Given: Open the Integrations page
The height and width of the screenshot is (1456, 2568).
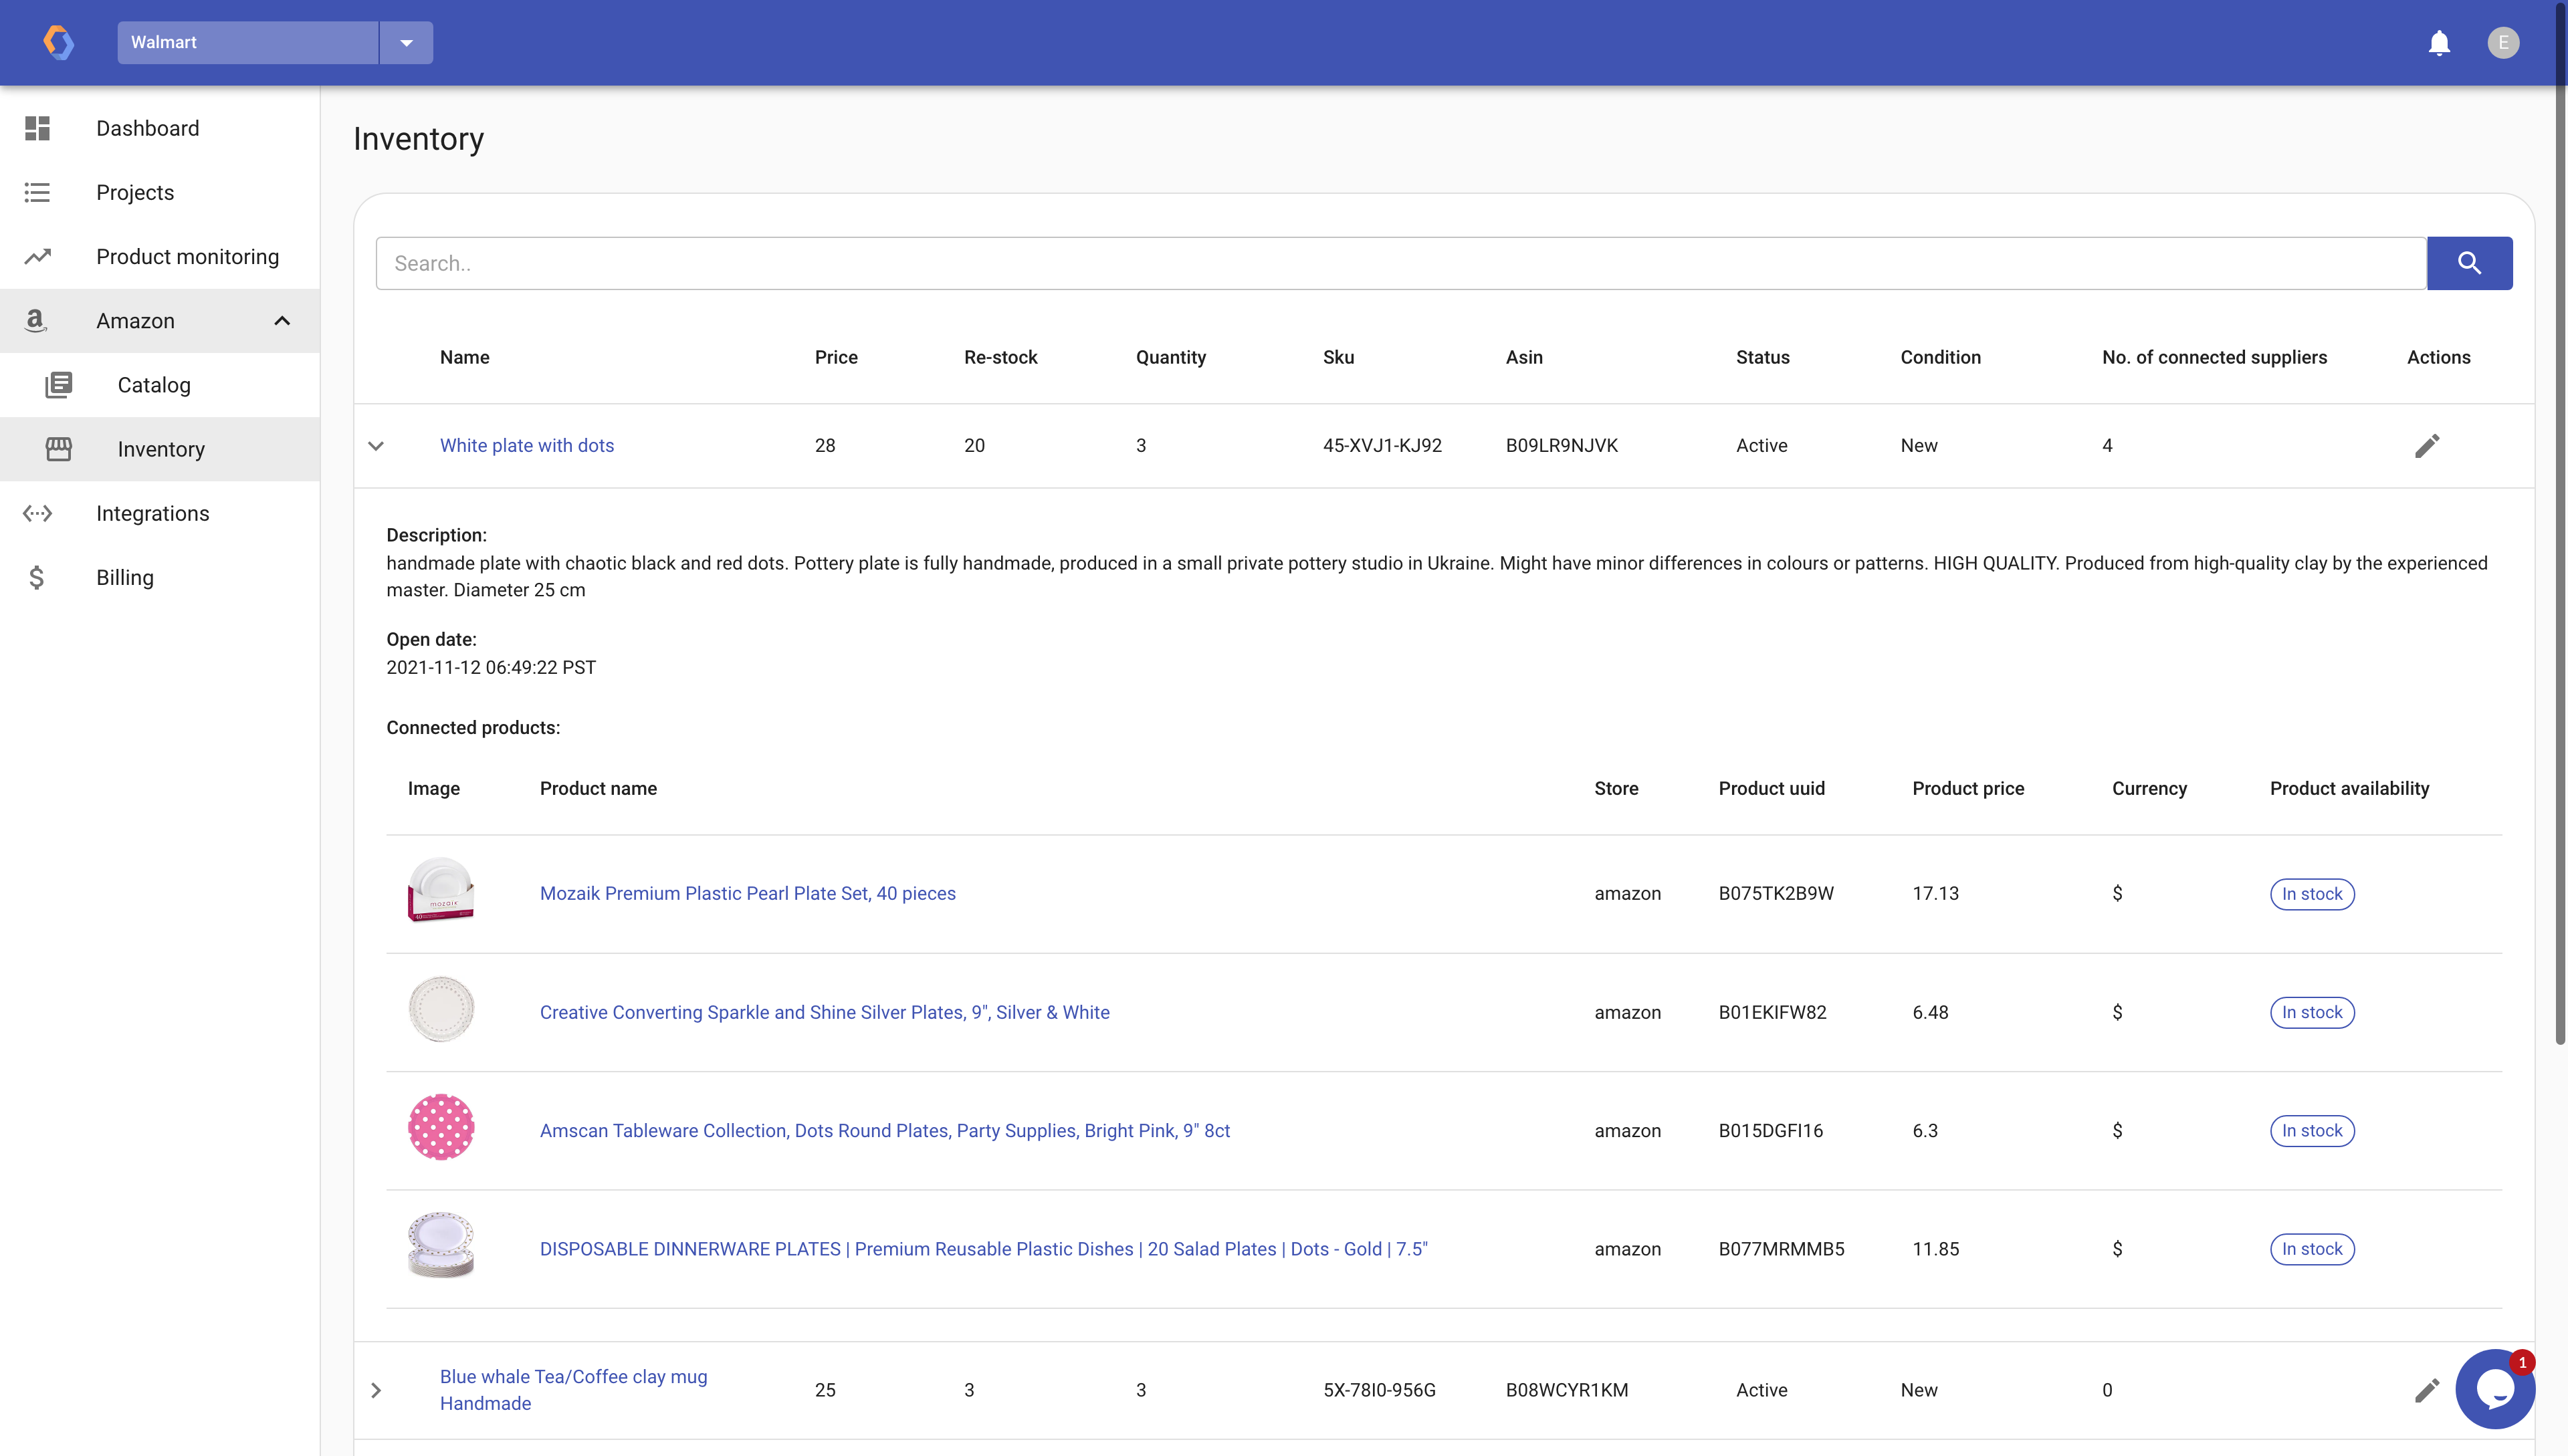Looking at the screenshot, I should (152, 513).
